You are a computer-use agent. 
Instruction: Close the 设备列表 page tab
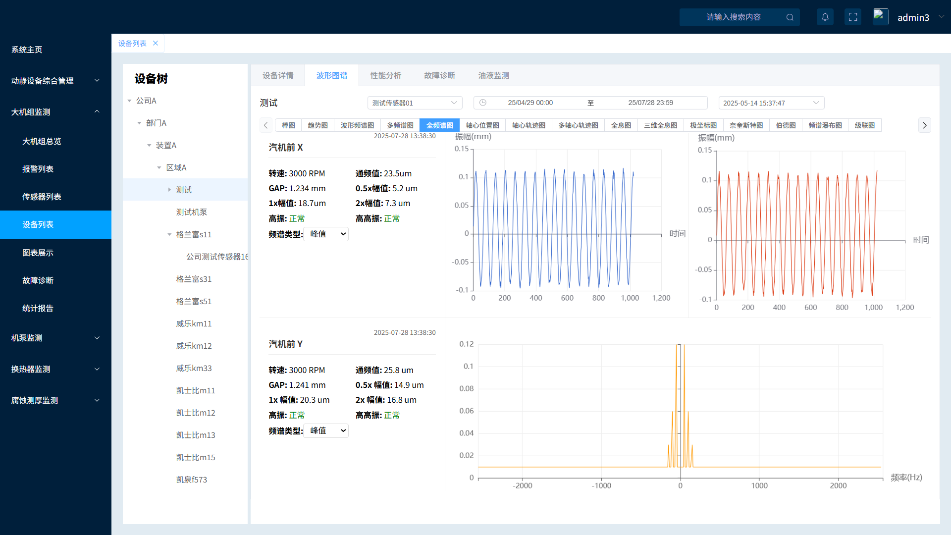tap(156, 44)
